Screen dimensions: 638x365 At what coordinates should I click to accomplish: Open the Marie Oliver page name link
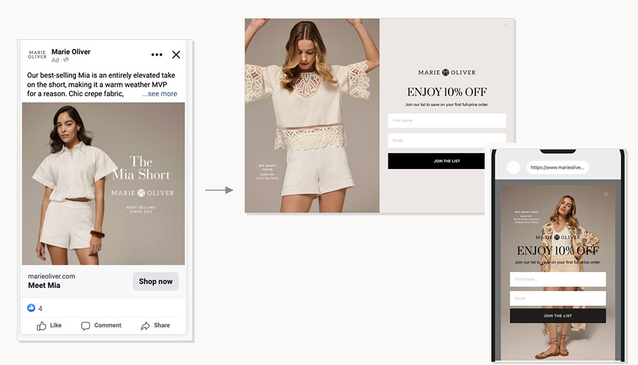tap(71, 52)
